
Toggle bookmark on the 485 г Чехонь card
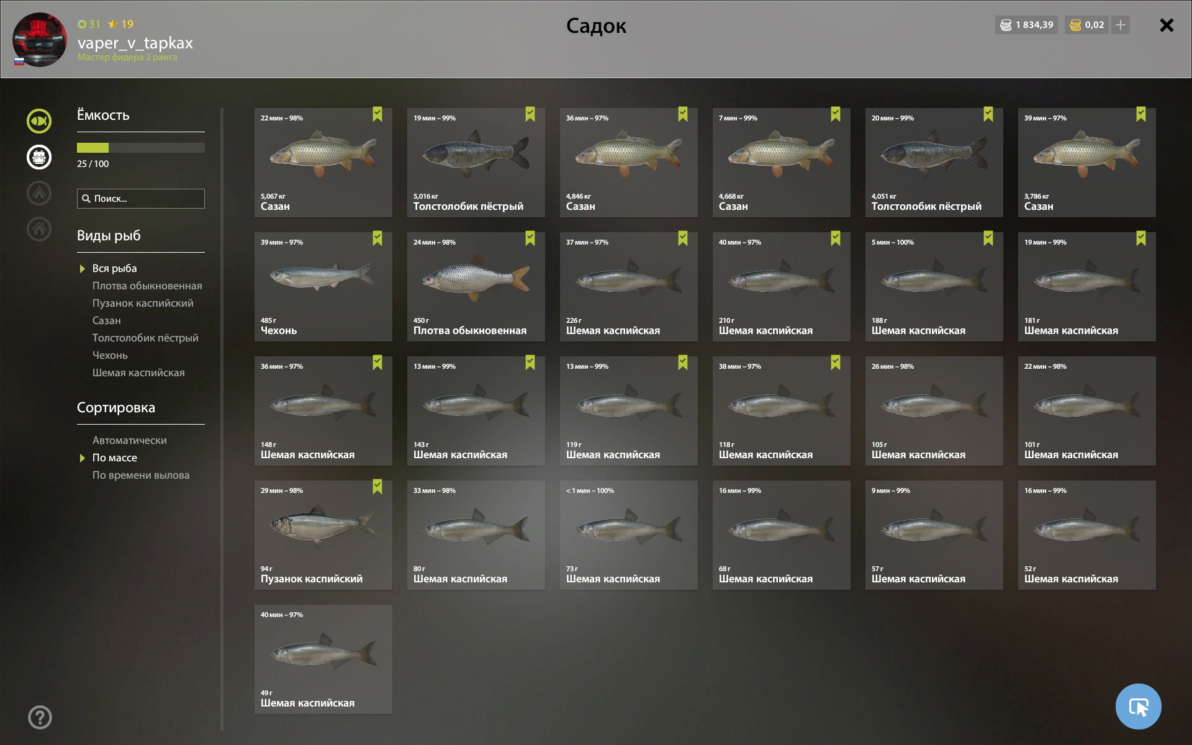tap(377, 238)
